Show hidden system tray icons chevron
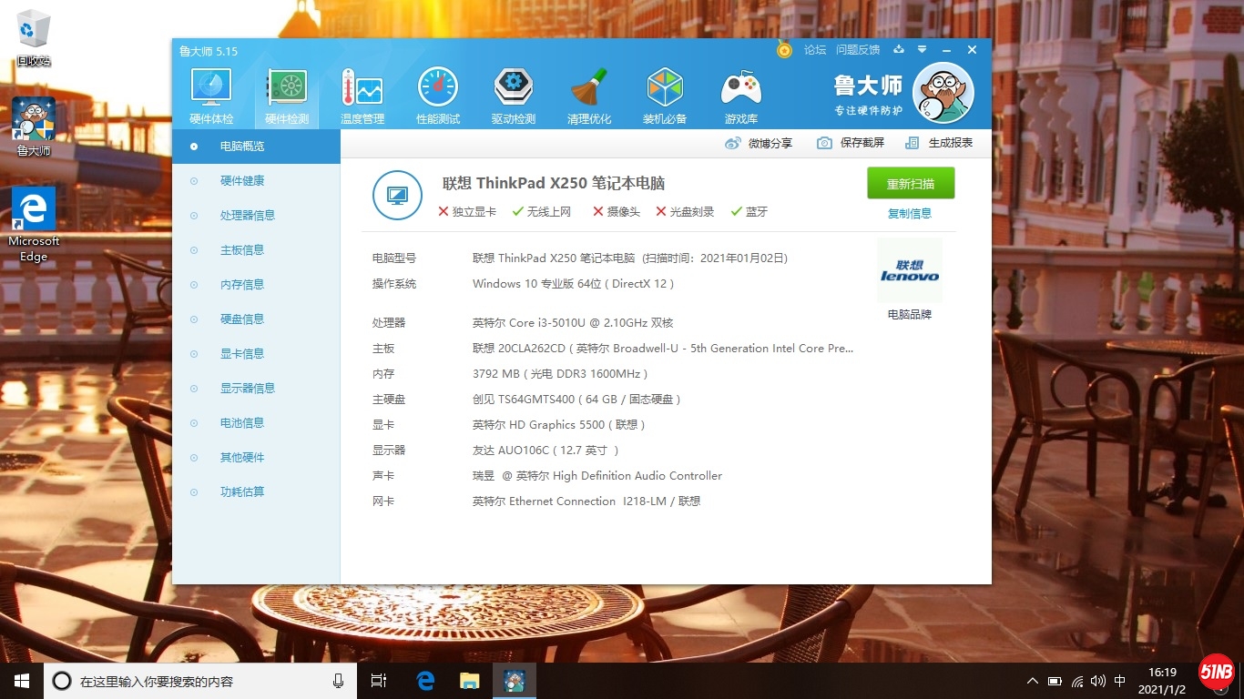 [1032, 681]
